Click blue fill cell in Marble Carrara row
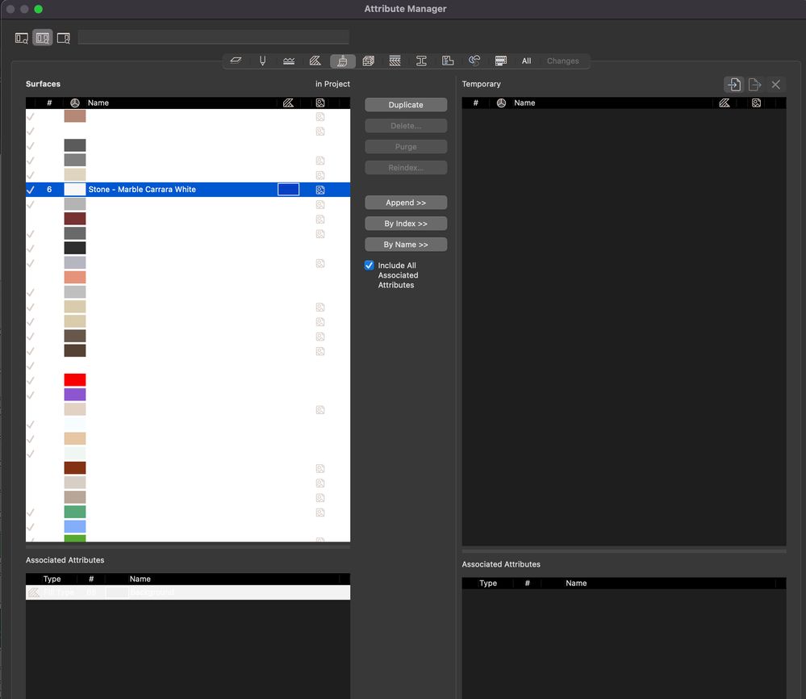Image resolution: width=806 pixels, height=699 pixels. click(x=288, y=190)
